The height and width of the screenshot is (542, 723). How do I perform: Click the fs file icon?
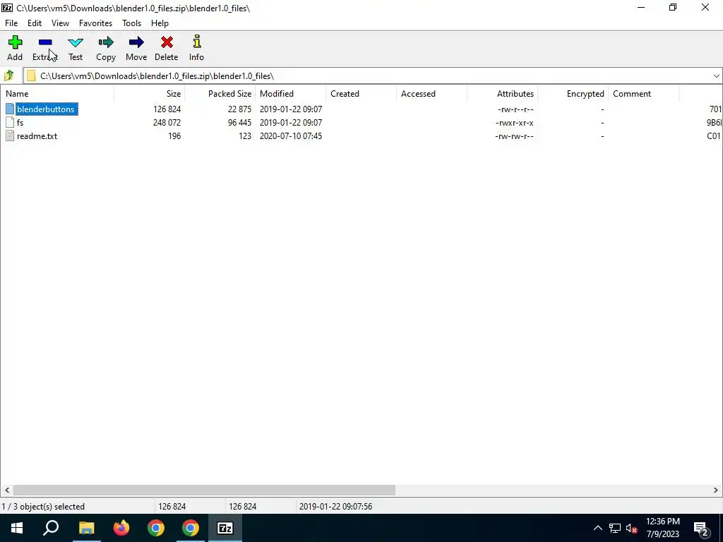click(x=10, y=122)
